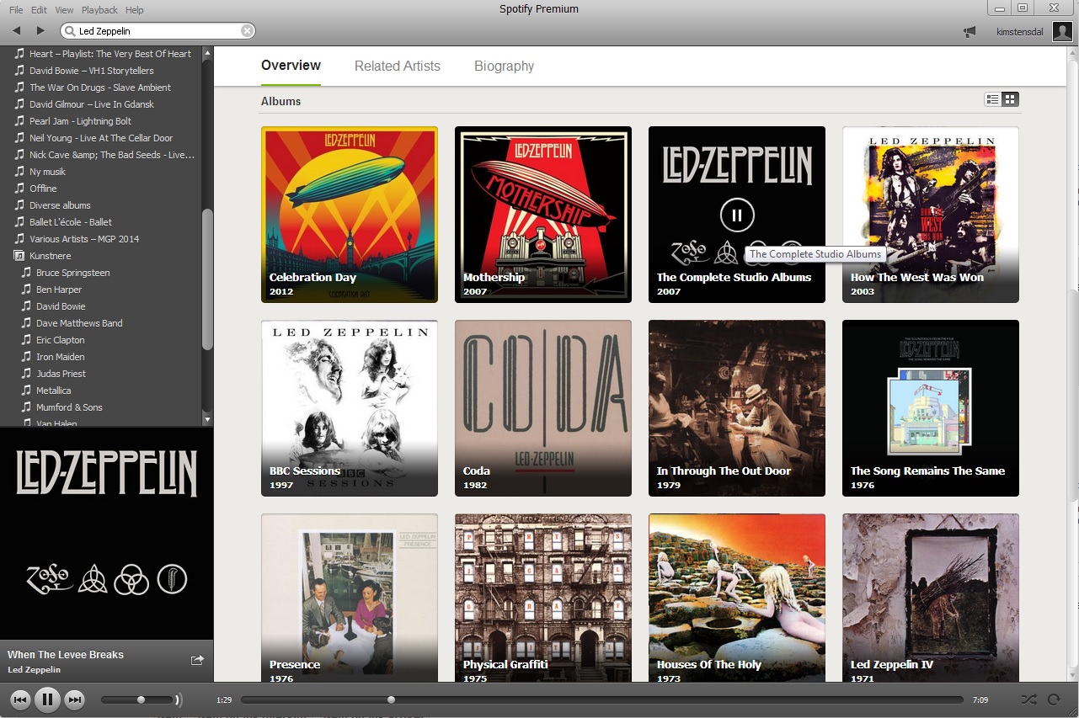1079x718 pixels.
Task: Adjust the volume slider
Action: [x=141, y=699]
